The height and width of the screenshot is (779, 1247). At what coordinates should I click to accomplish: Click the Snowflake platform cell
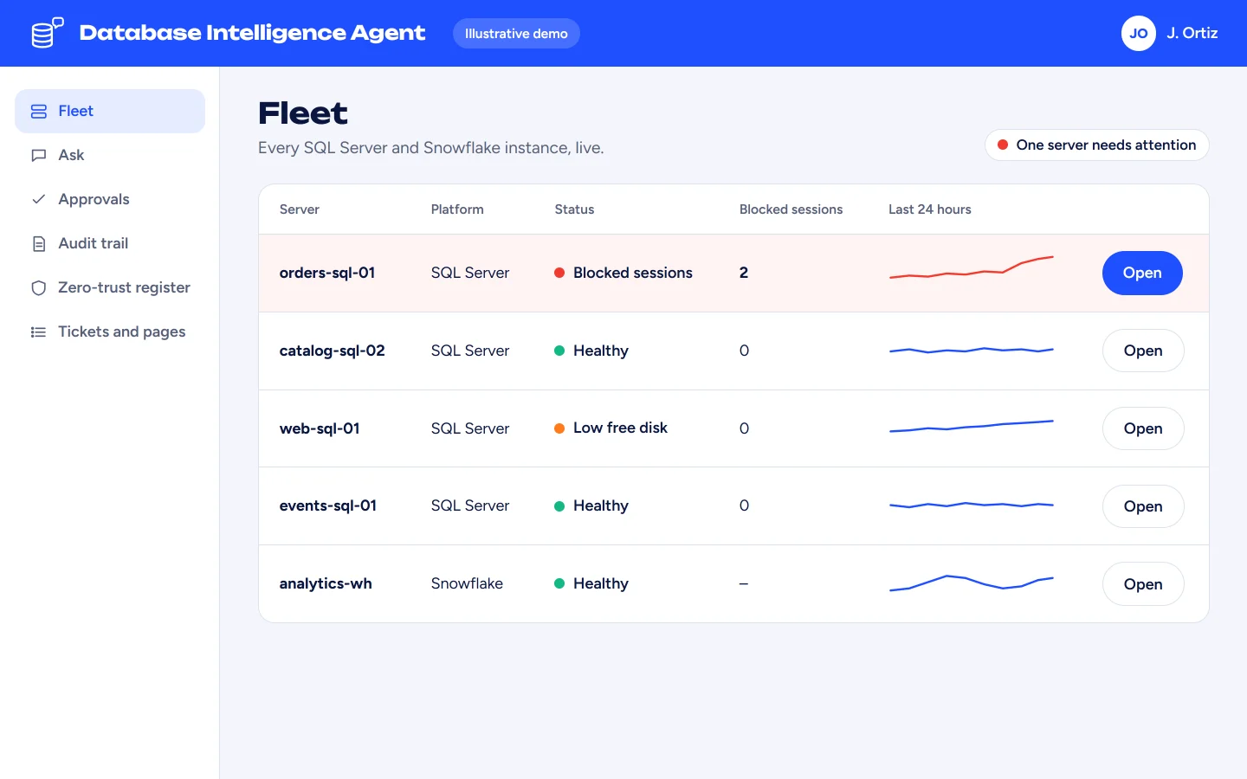coord(467,583)
